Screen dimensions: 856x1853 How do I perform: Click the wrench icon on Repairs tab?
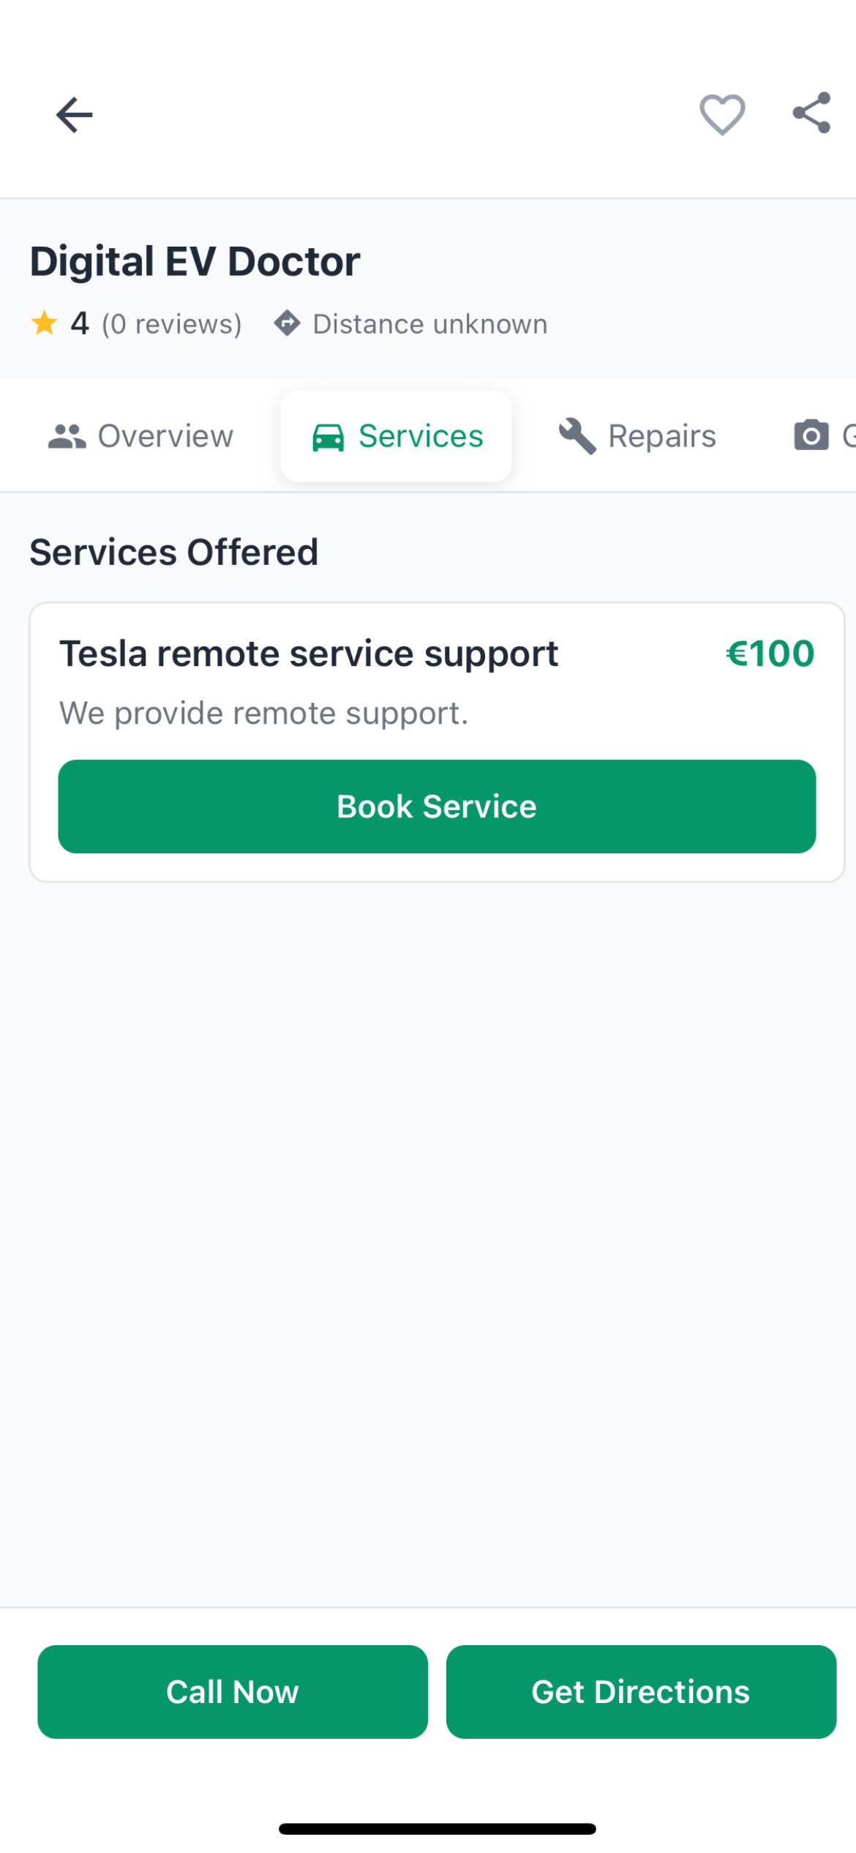tap(577, 436)
